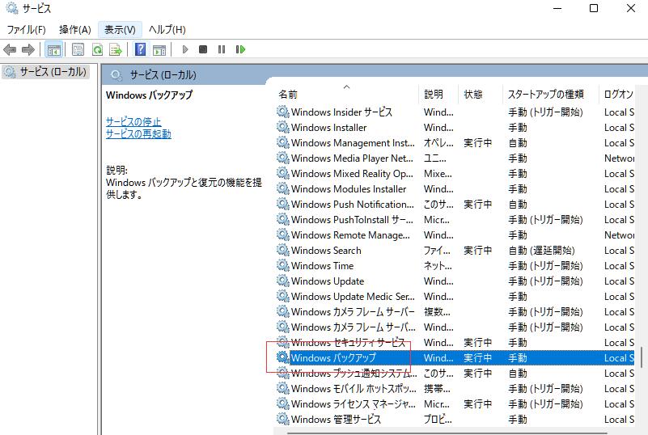Click 自動 (遅延開始) startup type cell
The image size is (648, 435).
[541, 251]
